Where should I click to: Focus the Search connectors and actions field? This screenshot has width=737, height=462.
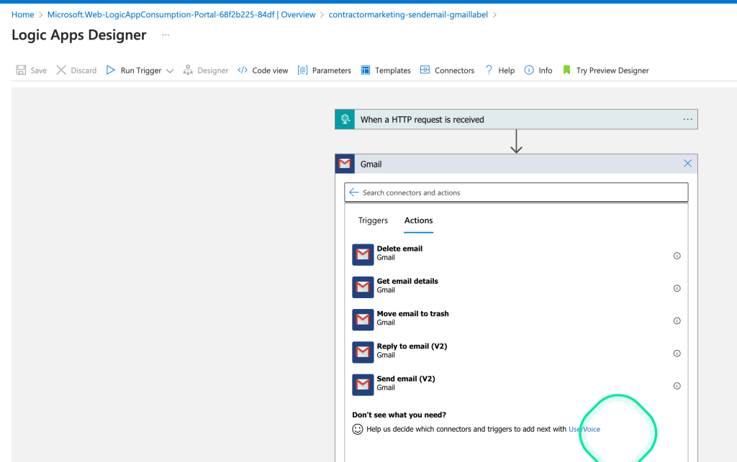516,193
